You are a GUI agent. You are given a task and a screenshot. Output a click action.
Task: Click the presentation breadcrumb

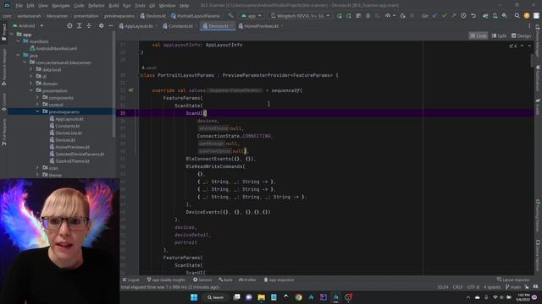pos(86,16)
